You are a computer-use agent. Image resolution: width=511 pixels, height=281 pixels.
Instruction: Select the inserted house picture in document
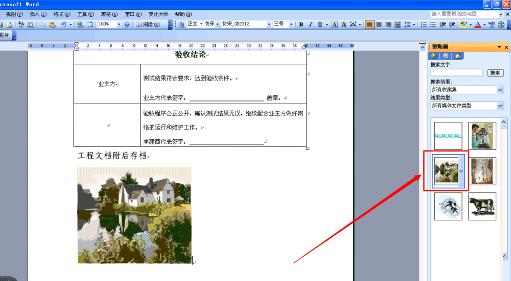pyautogui.click(x=134, y=215)
